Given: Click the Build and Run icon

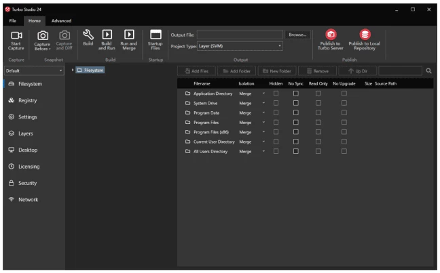Looking at the screenshot, I should pyautogui.click(x=107, y=34).
